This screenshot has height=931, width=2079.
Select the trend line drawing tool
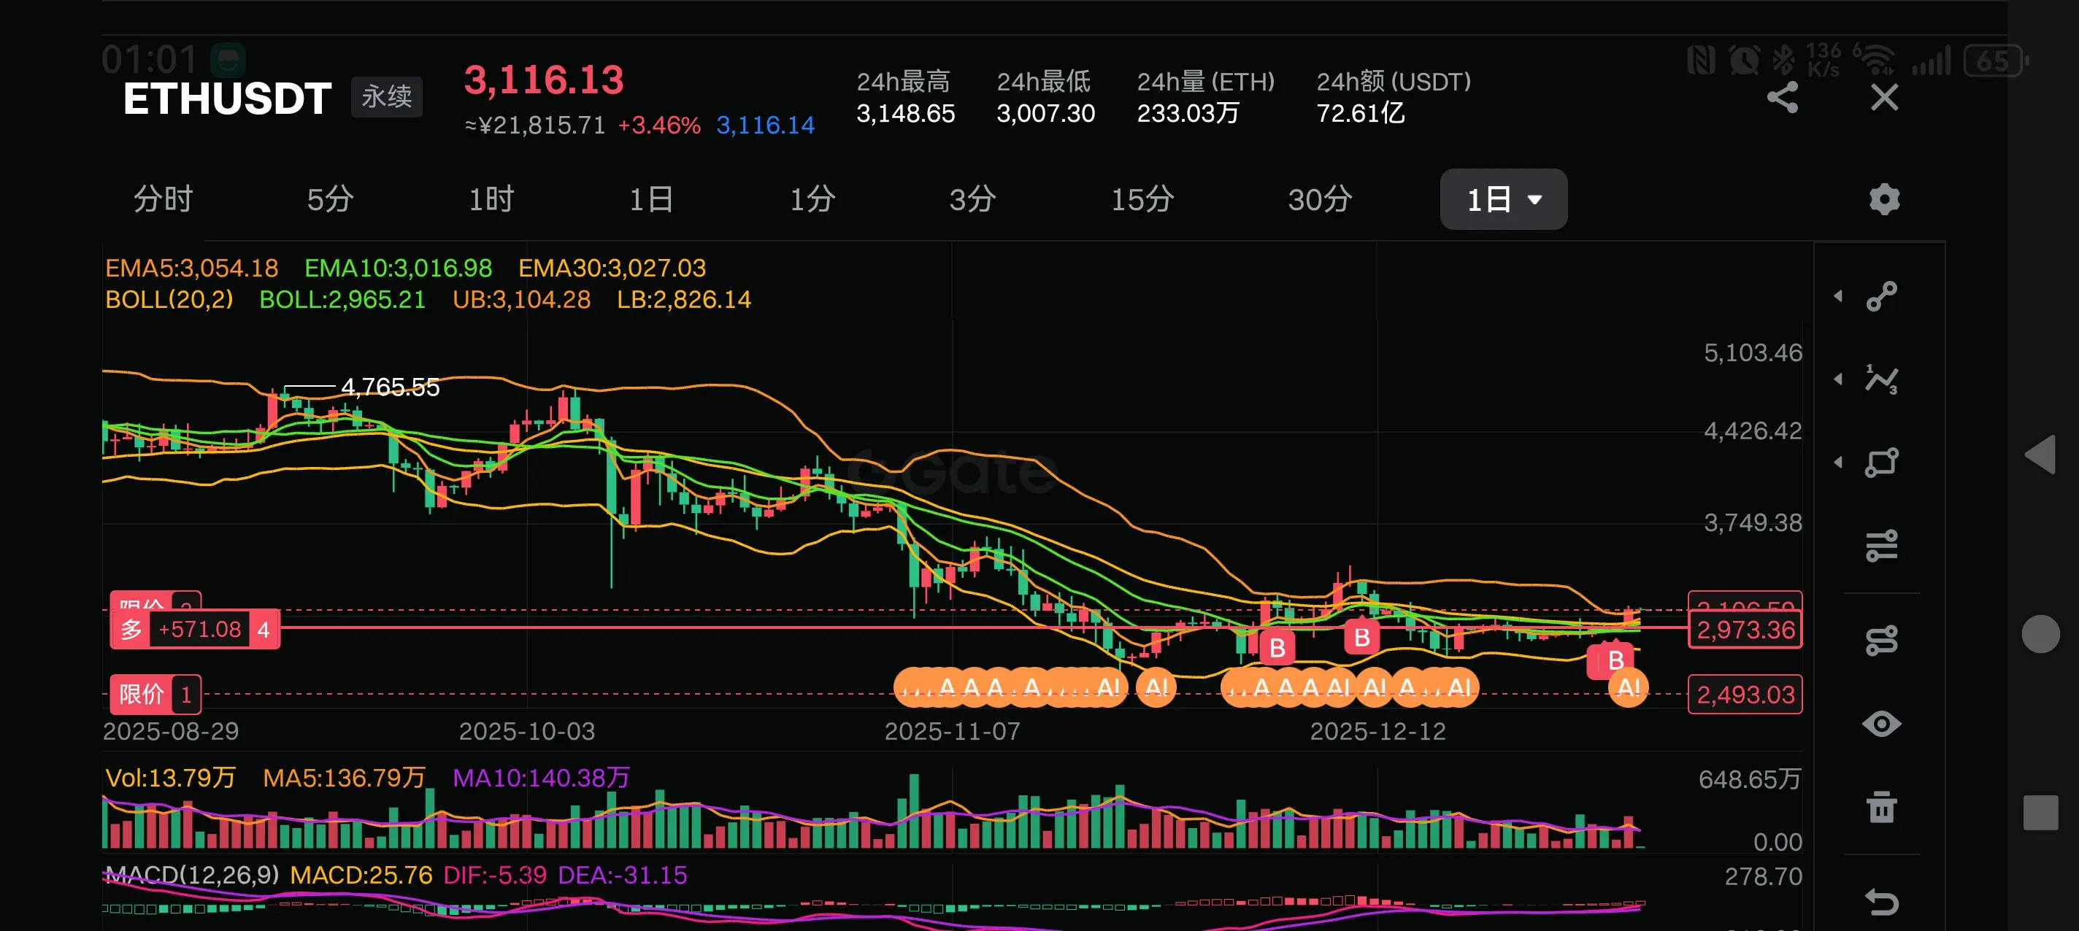point(1881,296)
